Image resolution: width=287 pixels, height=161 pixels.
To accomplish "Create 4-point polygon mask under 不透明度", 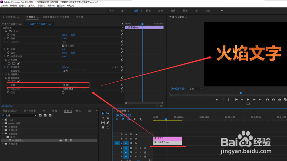I will coord(14,63).
